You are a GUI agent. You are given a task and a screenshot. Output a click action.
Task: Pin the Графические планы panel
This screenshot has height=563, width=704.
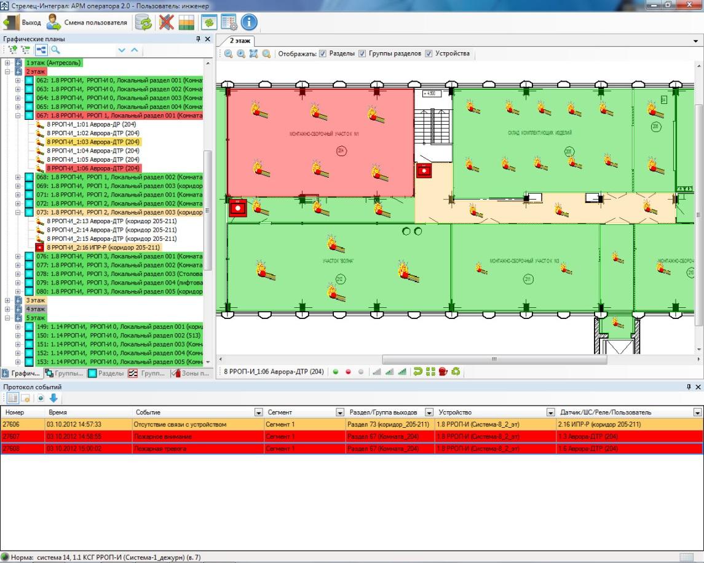[198, 39]
